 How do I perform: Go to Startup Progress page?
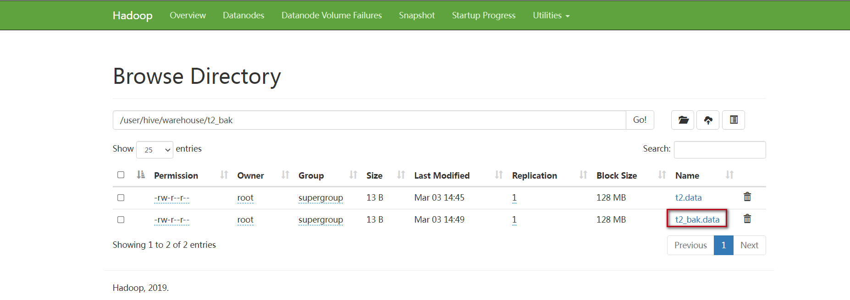pos(484,16)
